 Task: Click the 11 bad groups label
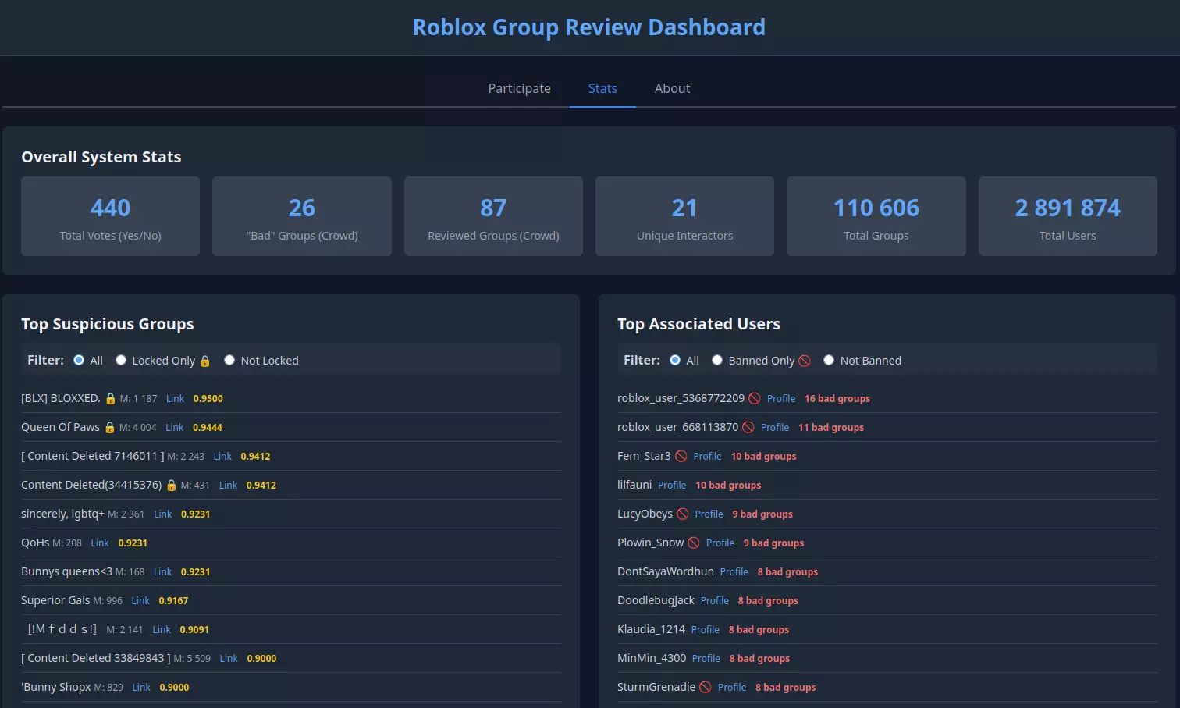click(831, 428)
